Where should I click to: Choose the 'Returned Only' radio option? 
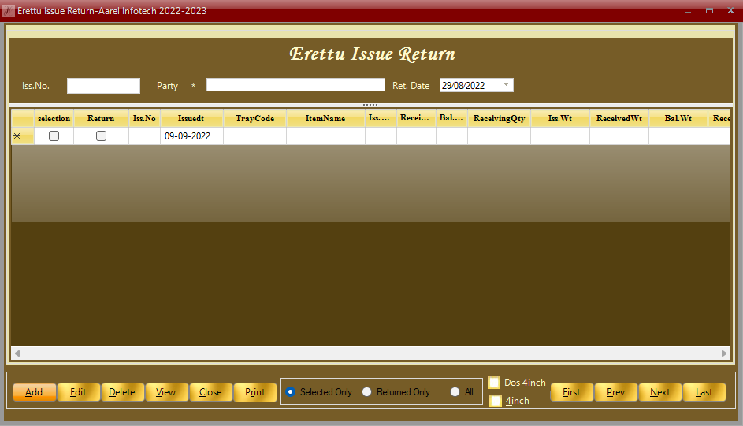(367, 392)
